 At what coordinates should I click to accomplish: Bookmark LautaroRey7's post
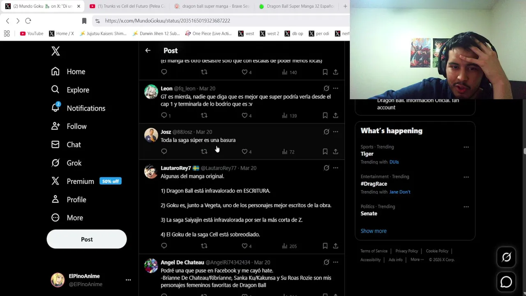(x=325, y=246)
